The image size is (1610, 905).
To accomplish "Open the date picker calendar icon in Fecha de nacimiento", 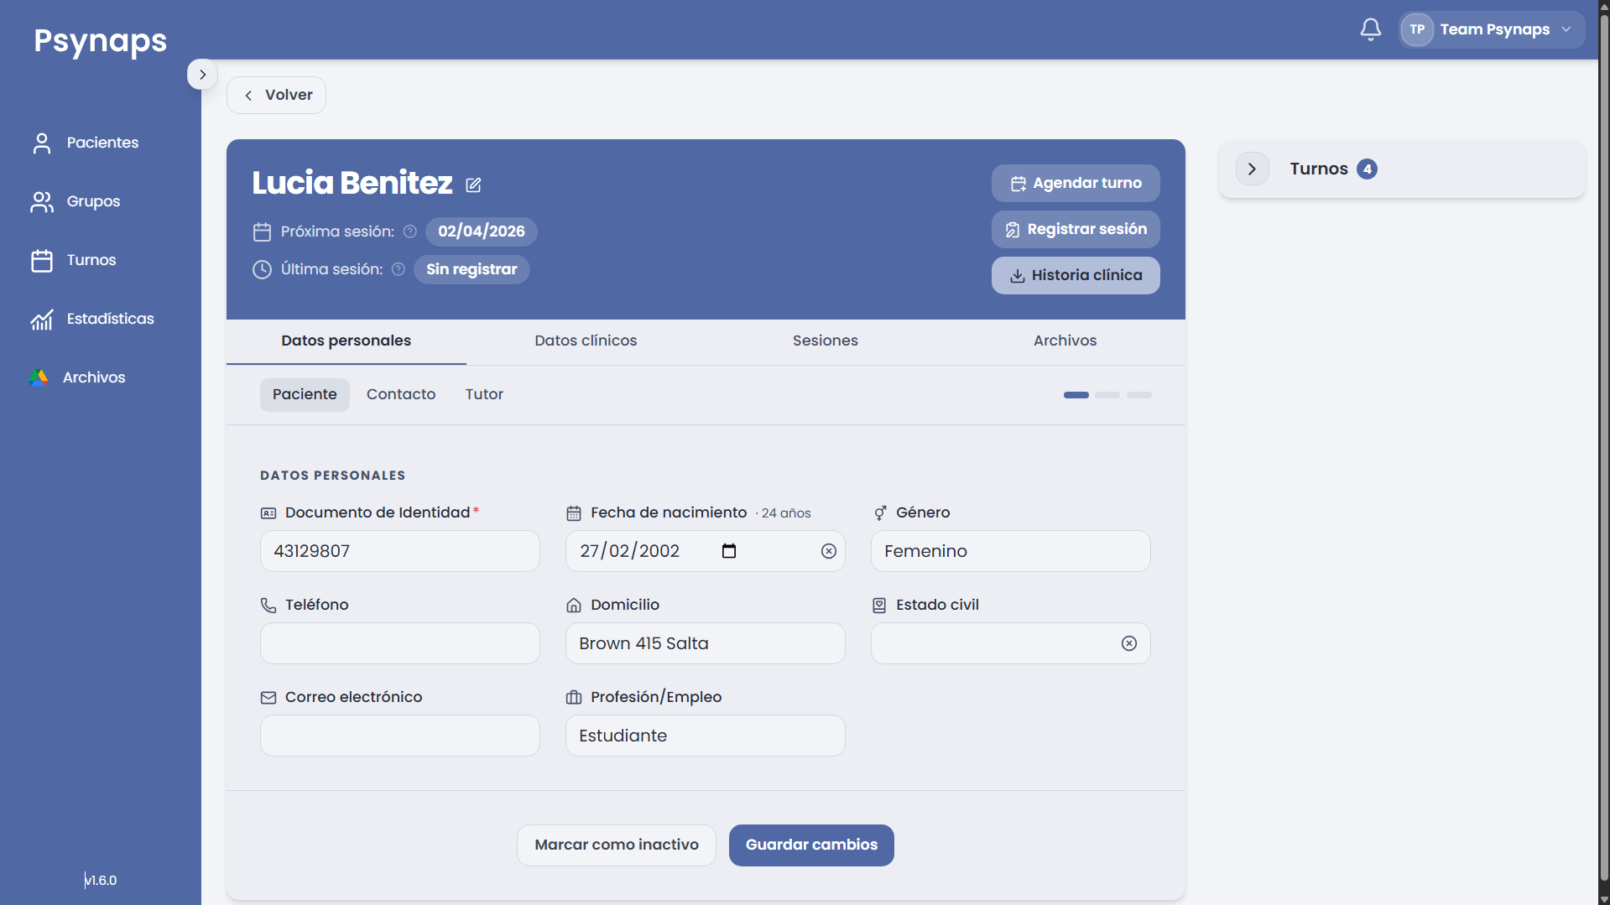I will [x=729, y=551].
